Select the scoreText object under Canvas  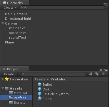(17, 33)
